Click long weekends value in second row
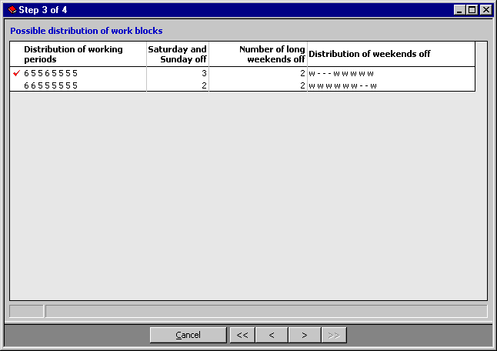The height and width of the screenshot is (351, 497). point(302,85)
